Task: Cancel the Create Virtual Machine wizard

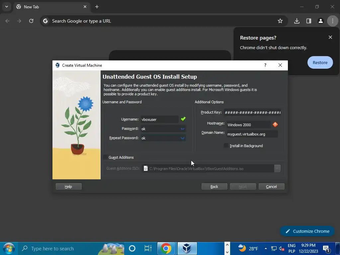Action: (x=272, y=187)
